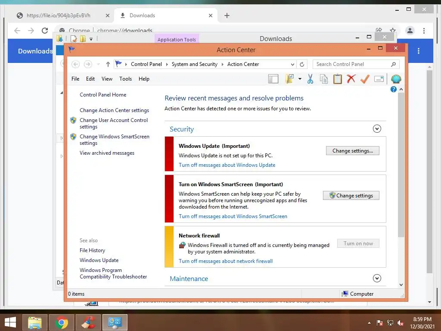This screenshot has height=331, width=441.
Task: Open the File menu
Action: tap(75, 79)
